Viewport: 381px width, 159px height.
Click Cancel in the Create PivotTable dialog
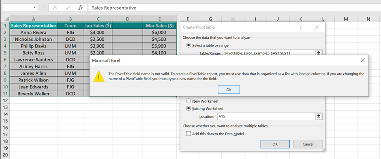tap(308, 144)
